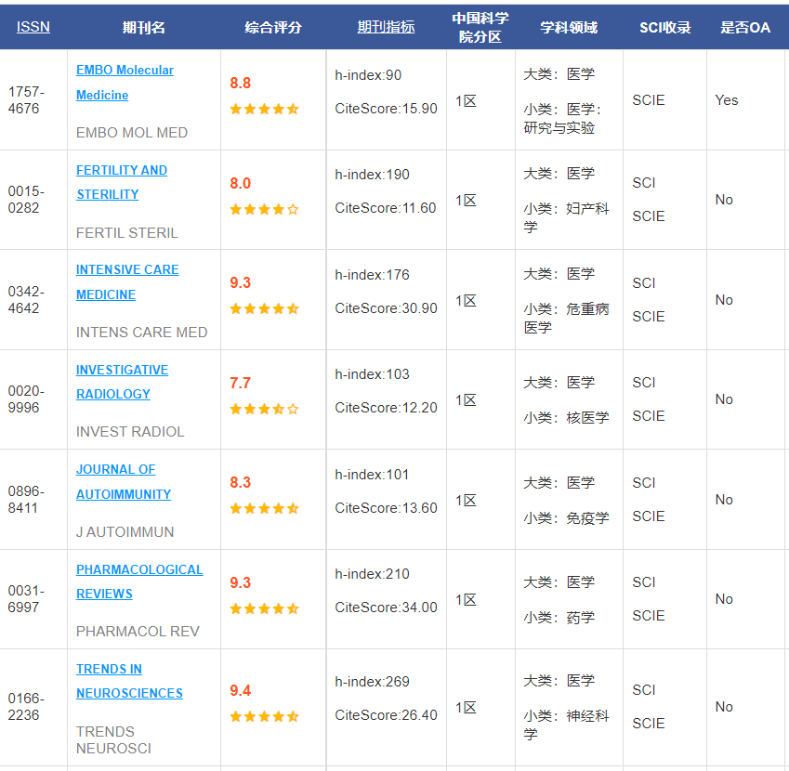Click the CiteScore:12.20 value
789x771 pixels.
tap(386, 408)
